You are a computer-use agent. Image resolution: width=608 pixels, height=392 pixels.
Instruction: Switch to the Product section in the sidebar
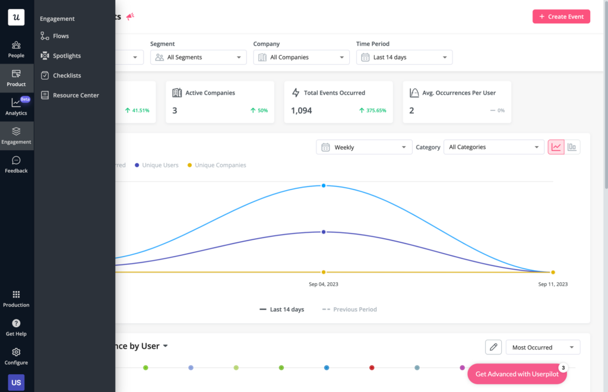(x=16, y=78)
